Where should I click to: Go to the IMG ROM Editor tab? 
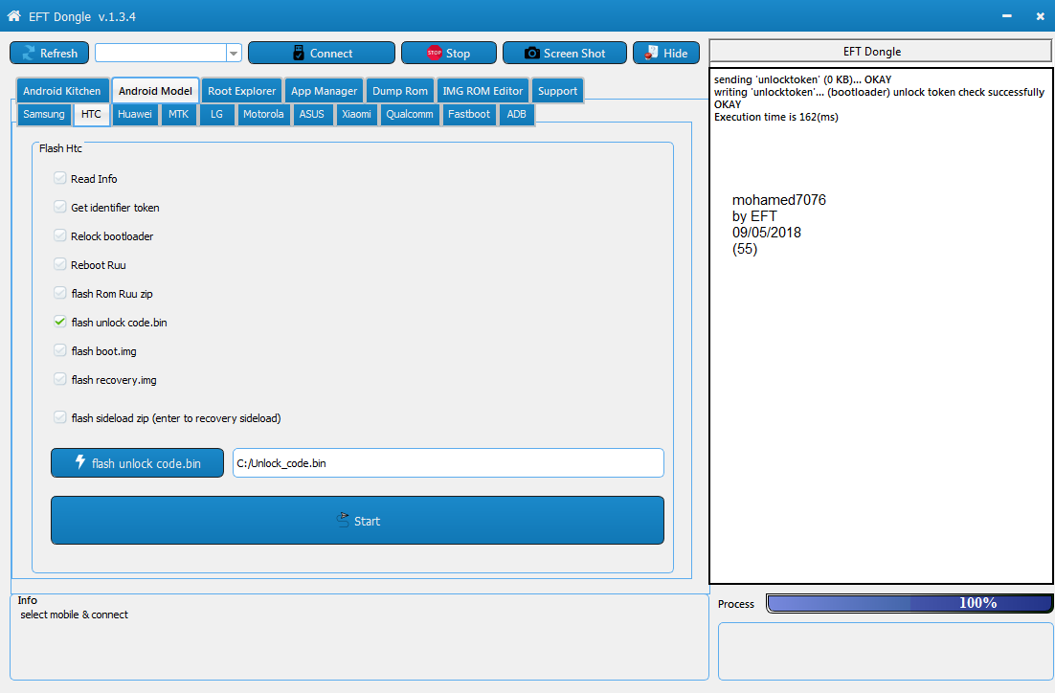click(483, 91)
